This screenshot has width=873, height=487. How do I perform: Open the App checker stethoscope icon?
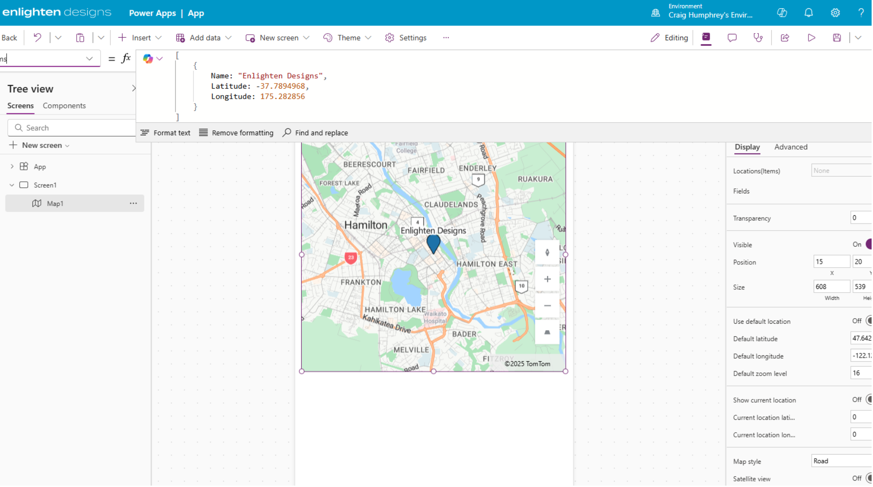(758, 38)
